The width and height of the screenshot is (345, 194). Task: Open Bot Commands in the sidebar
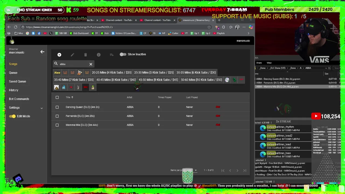point(19,99)
